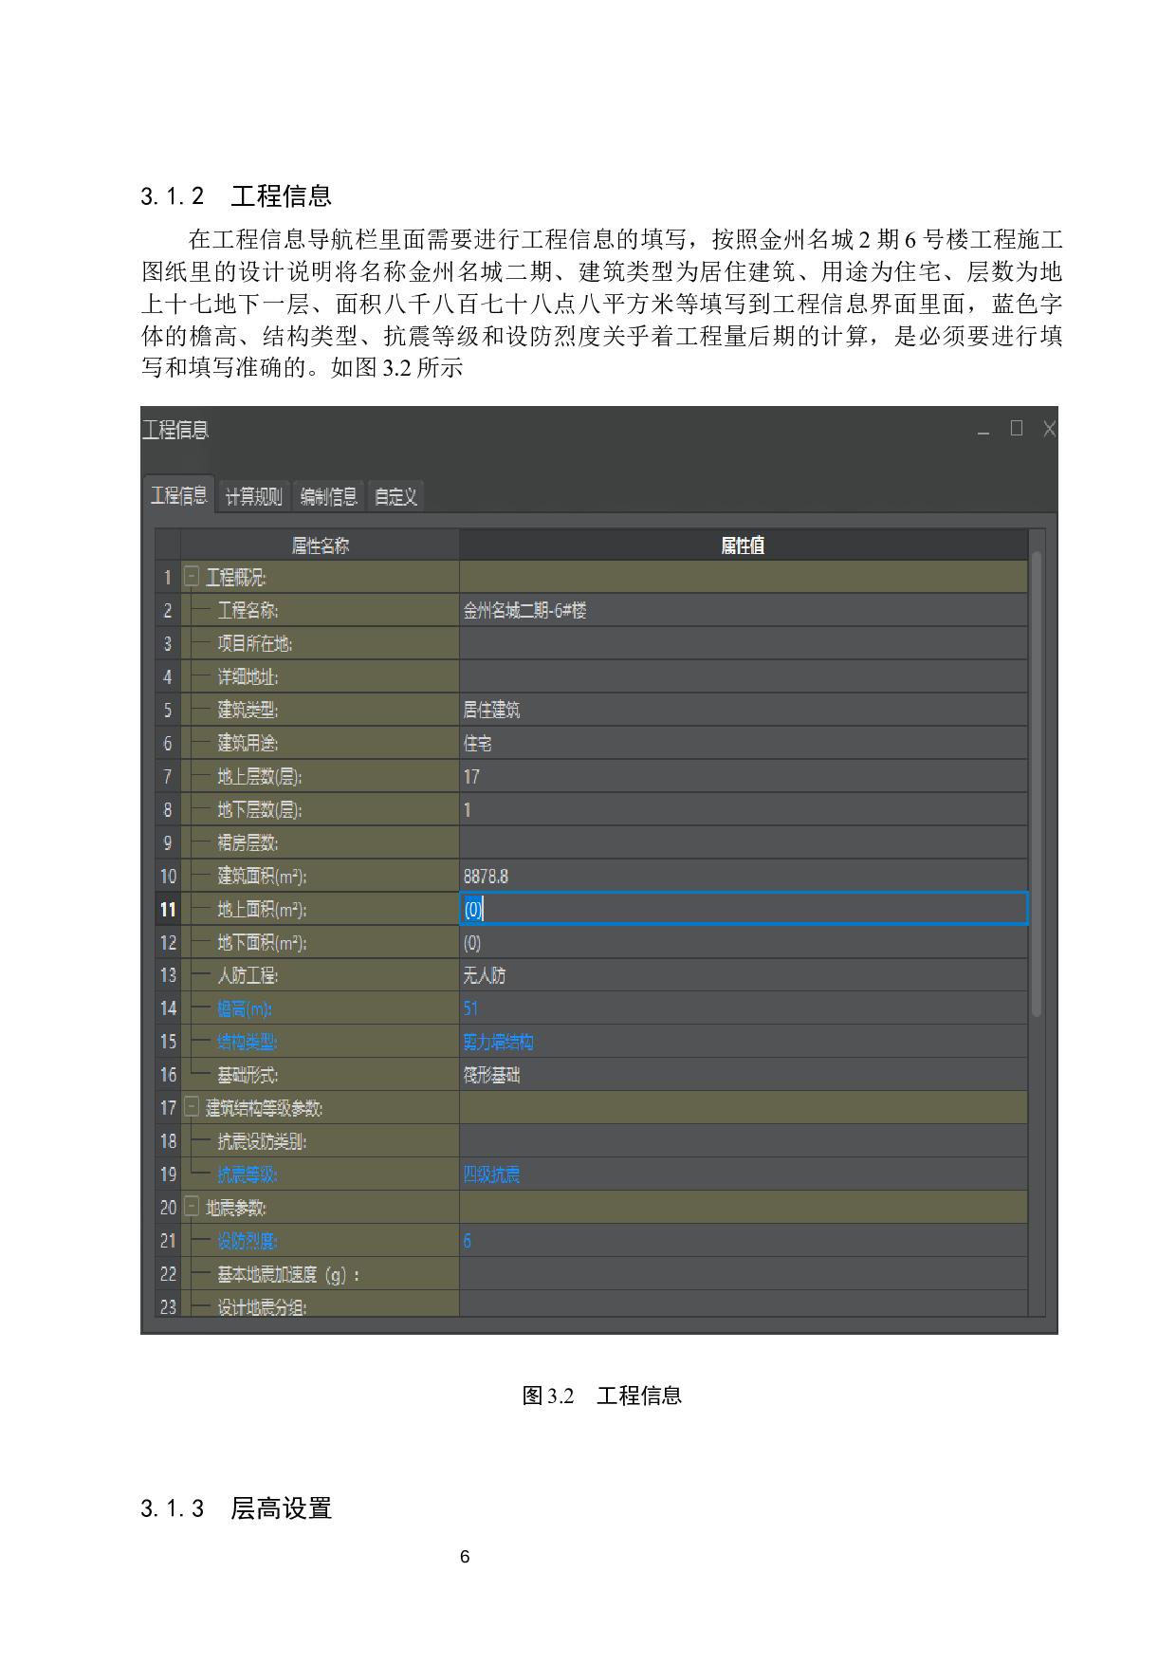Image resolution: width=1176 pixels, height=1664 pixels.
Task: Click the 裙房层数 property label
Action: [248, 842]
